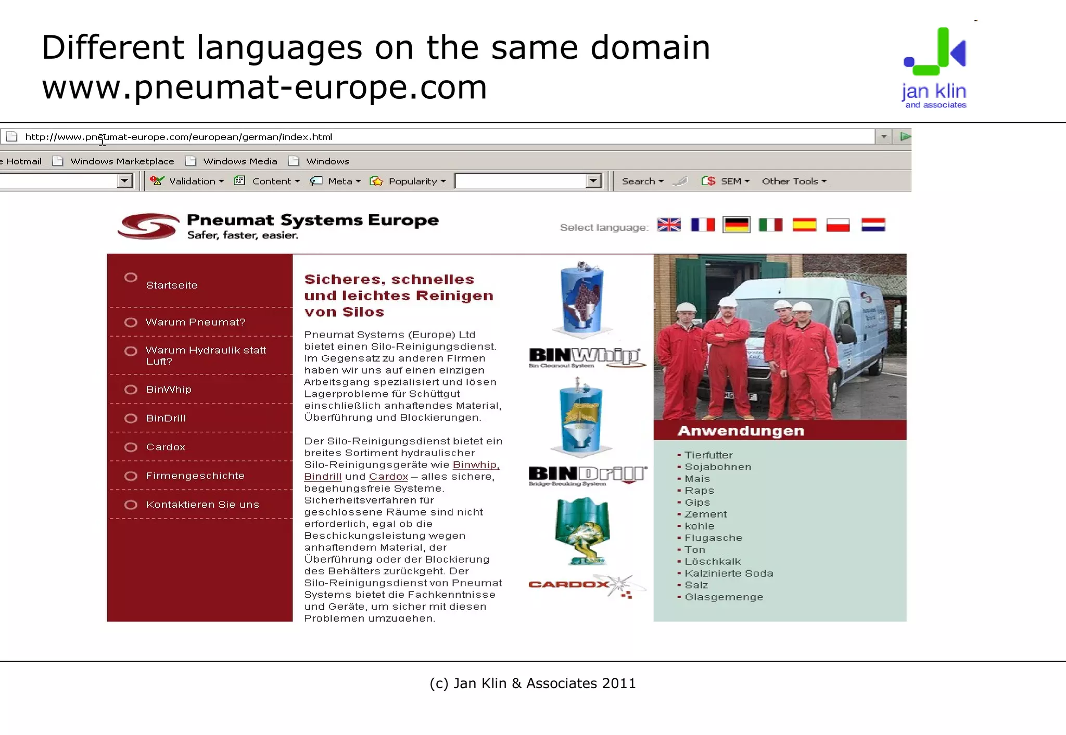Click the highlighter pen icon beside Search

tap(680, 181)
